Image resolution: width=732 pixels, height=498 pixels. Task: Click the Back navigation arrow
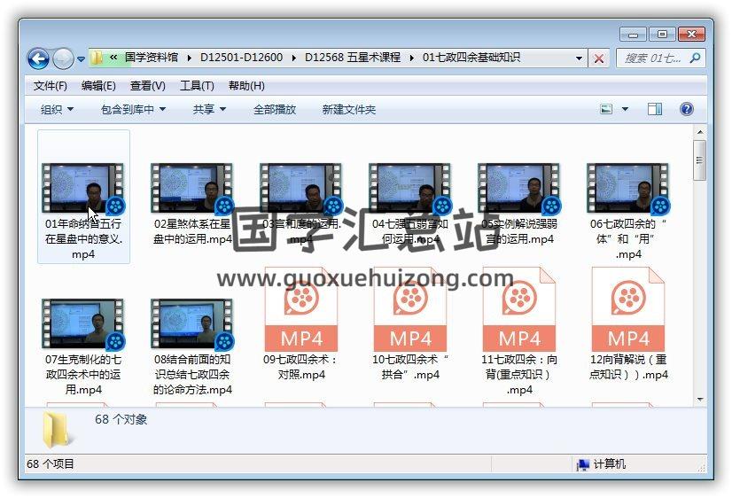pos(38,58)
